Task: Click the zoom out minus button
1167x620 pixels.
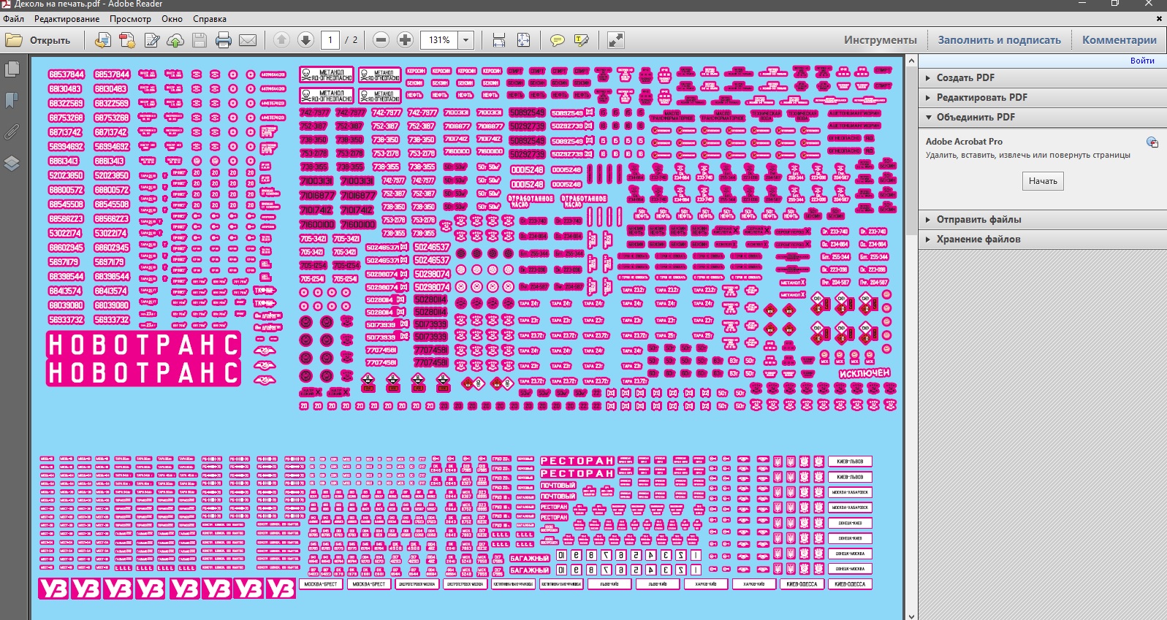Action: [x=381, y=40]
